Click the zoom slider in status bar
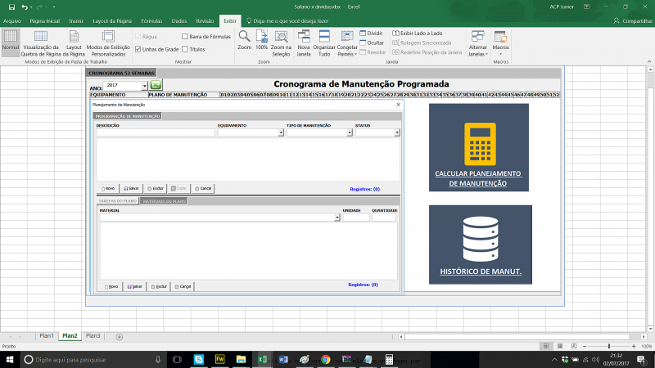The width and height of the screenshot is (655, 368). 608,347
